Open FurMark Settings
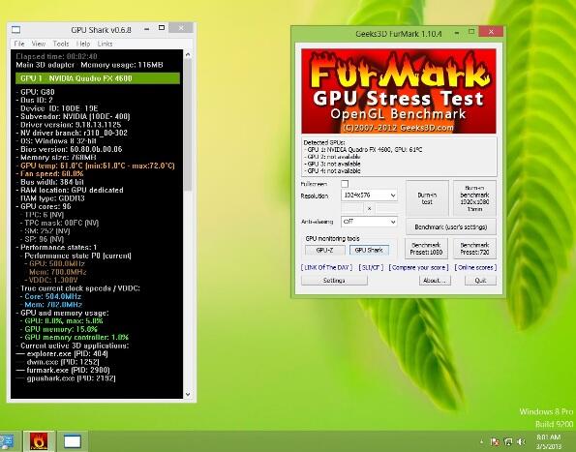576x452 pixels. [334, 280]
